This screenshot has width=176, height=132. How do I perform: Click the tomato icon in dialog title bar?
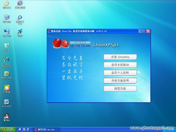49,31
